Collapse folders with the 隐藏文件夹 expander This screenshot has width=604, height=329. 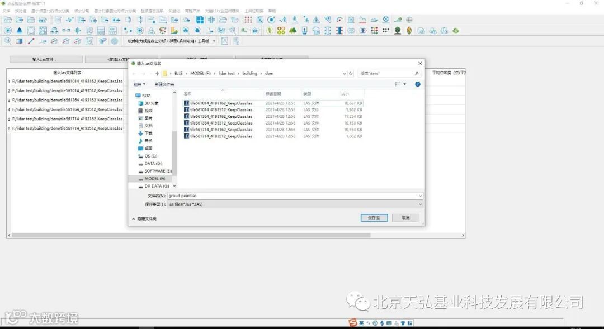pos(144,218)
